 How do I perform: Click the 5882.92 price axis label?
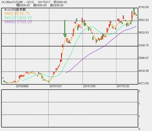(x=144, y=20)
